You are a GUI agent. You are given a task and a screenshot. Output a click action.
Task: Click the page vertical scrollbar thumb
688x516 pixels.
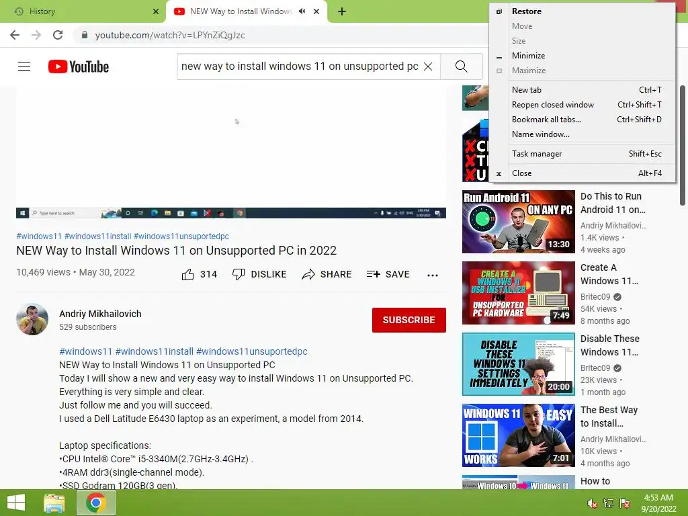(683, 145)
